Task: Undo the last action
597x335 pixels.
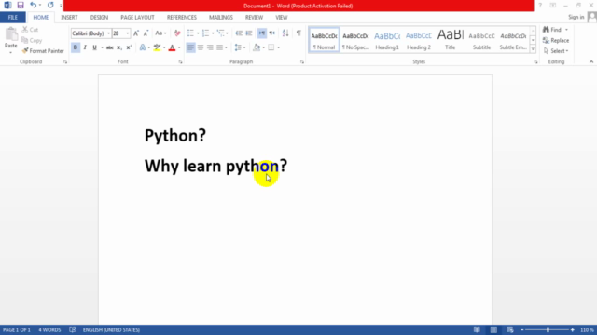Action: click(x=34, y=5)
